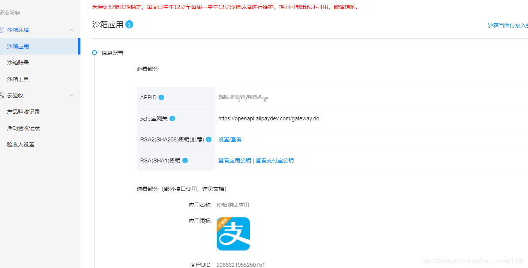Image resolution: width=528 pixels, height=268 pixels.
Task: Collapse the 沙箱环境 menu section
Action: pos(71,30)
